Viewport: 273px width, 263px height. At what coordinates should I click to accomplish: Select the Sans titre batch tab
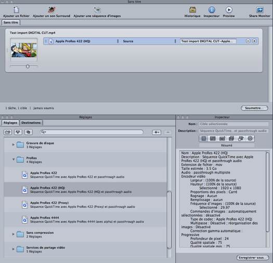tap(10, 22)
